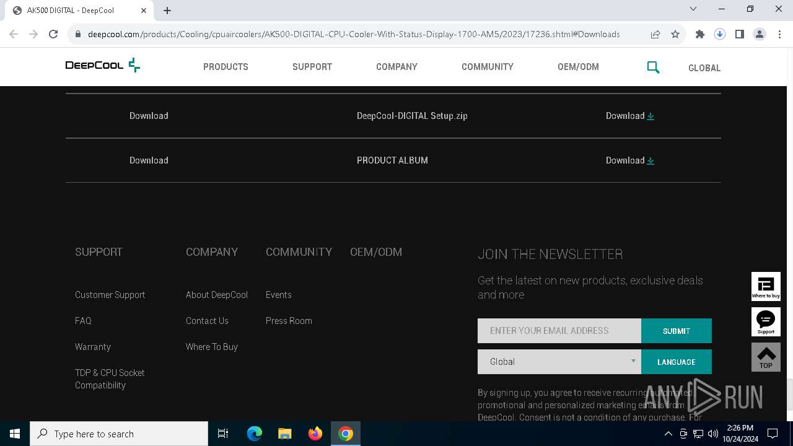Open the Warranty footer link

[x=93, y=347]
